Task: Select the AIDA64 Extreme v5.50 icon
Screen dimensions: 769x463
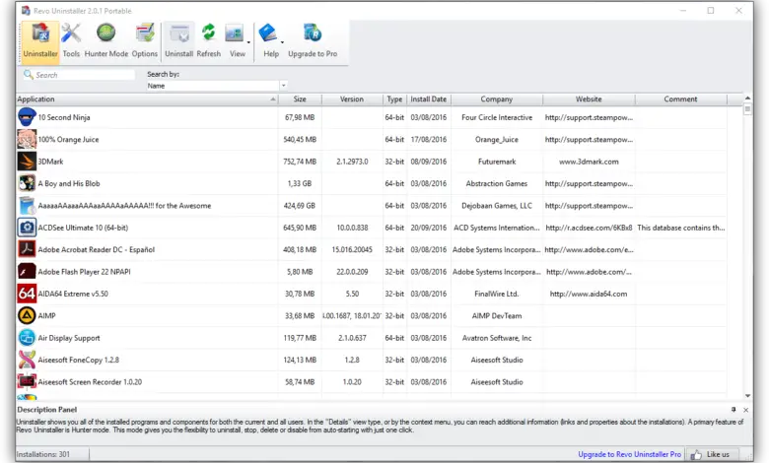Action: point(27,294)
